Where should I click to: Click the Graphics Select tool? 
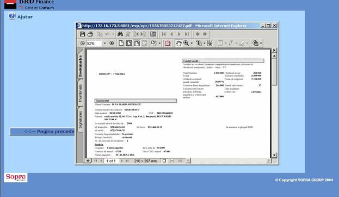click(209, 43)
